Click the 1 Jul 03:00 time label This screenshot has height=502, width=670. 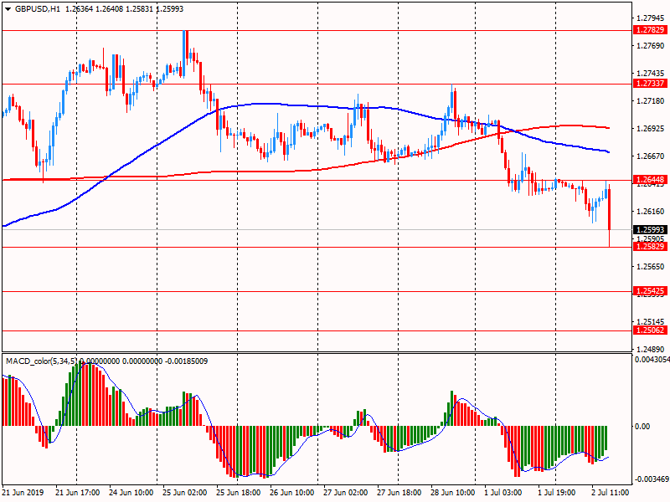pyautogui.click(x=504, y=492)
